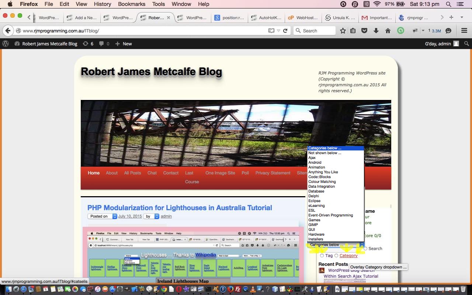Switch to the AutoHotK... browser tab
Screen dimensions: 472x295
[x=266, y=18]
